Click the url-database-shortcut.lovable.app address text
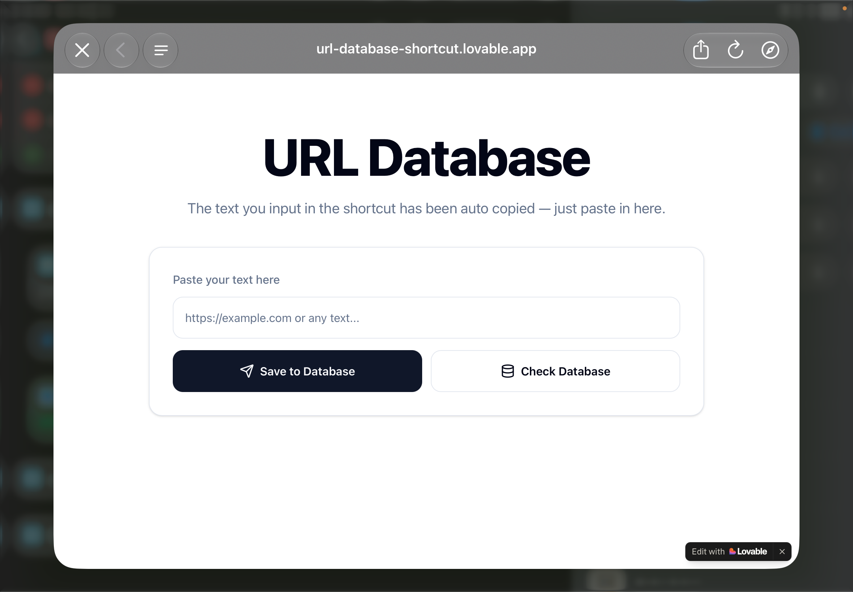 coord(426,49)
